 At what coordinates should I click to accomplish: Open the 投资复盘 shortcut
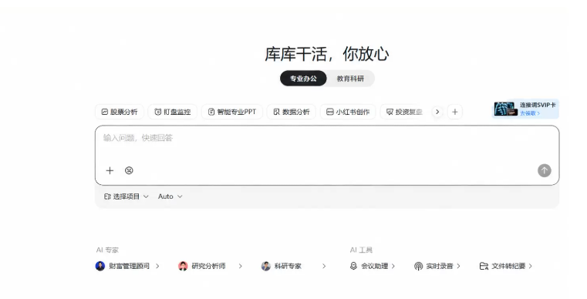[404, 112]
